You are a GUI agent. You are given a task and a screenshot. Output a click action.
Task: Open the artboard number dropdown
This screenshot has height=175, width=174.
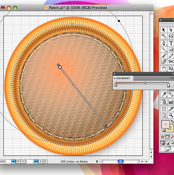tap(36, 161)
